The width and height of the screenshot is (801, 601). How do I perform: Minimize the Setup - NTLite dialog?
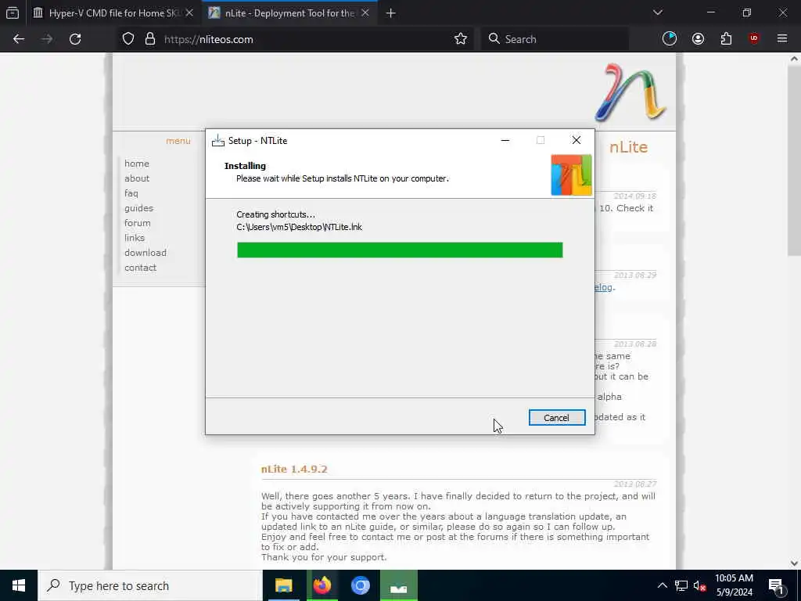coord(505,141)
